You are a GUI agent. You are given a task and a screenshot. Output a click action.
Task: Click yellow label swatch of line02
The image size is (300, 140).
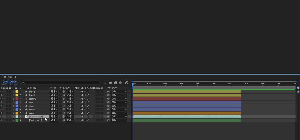[17, 92]
